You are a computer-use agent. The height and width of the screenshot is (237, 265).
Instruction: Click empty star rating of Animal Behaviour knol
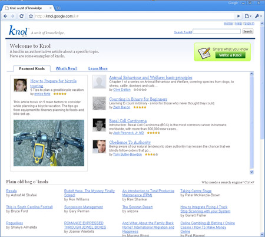click(x=140, y=90)
